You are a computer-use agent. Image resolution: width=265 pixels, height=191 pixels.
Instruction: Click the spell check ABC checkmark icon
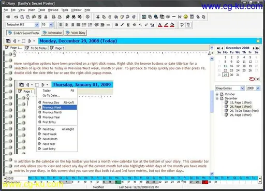182,25
